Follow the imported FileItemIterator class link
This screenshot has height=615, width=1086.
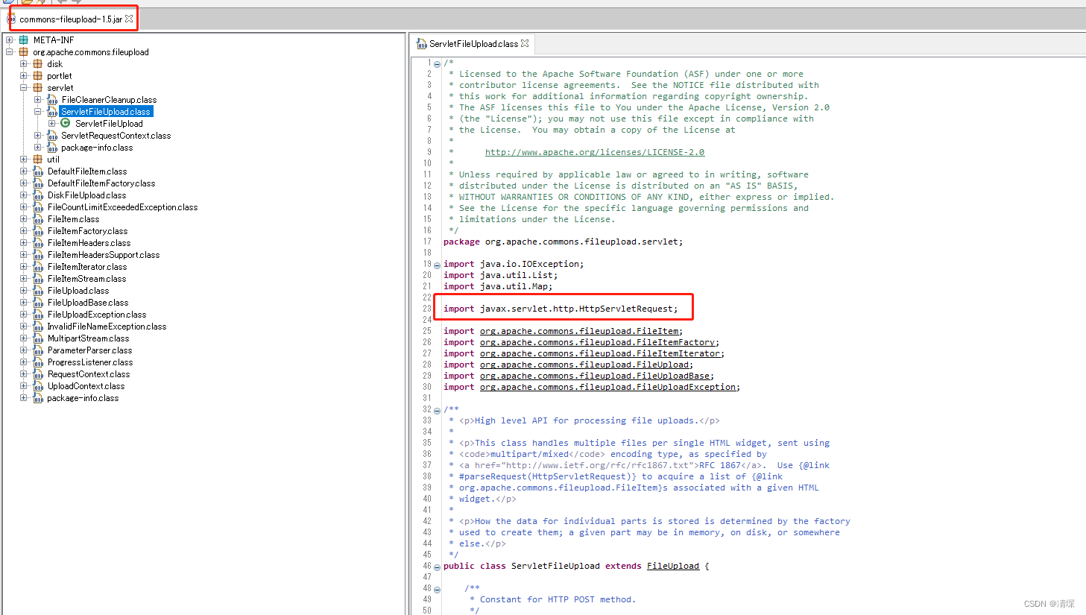coord(600,353)
